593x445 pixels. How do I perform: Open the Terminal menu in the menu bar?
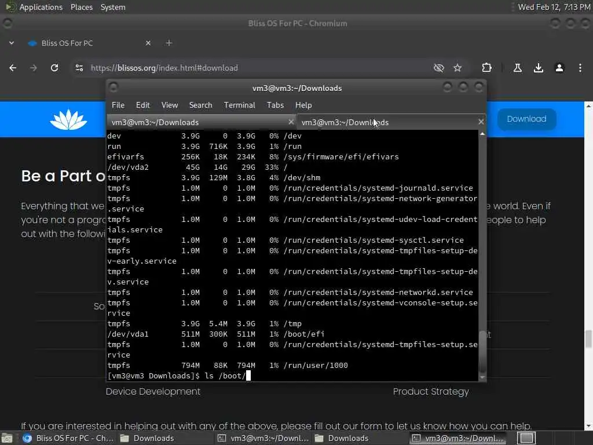coord(239,105)
